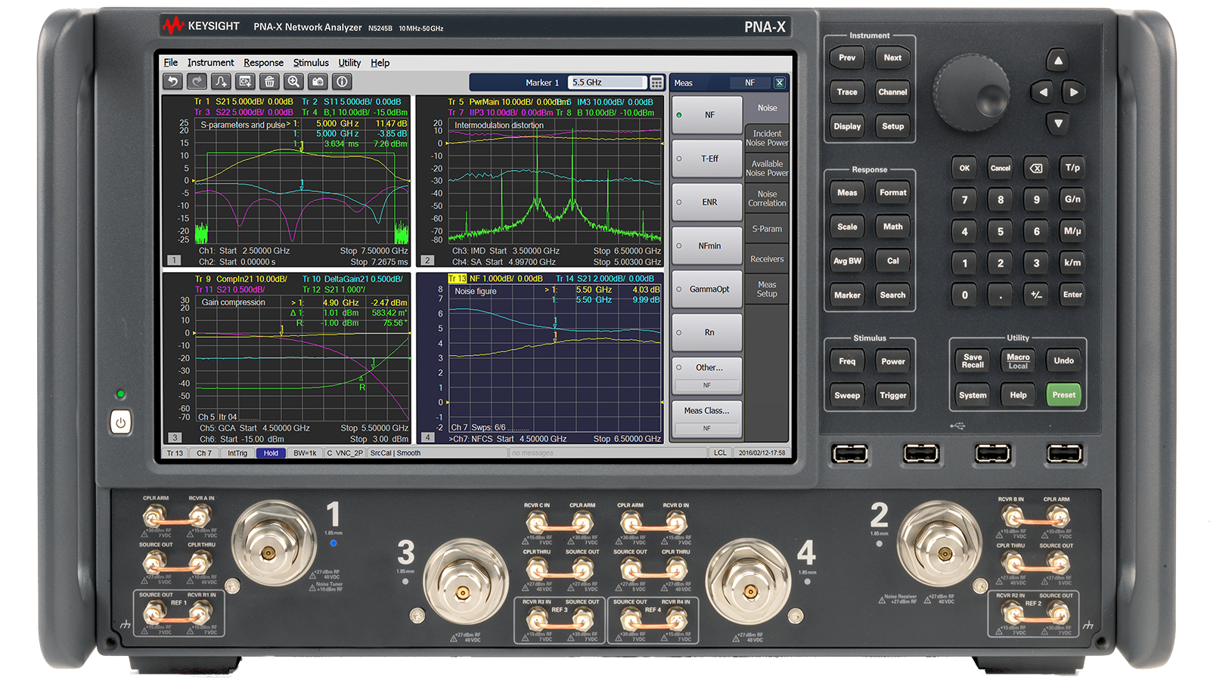This screenshot has height=680, width=1210.
Task: Click the camera screen capture icon
Action: (x=318, y=82)
